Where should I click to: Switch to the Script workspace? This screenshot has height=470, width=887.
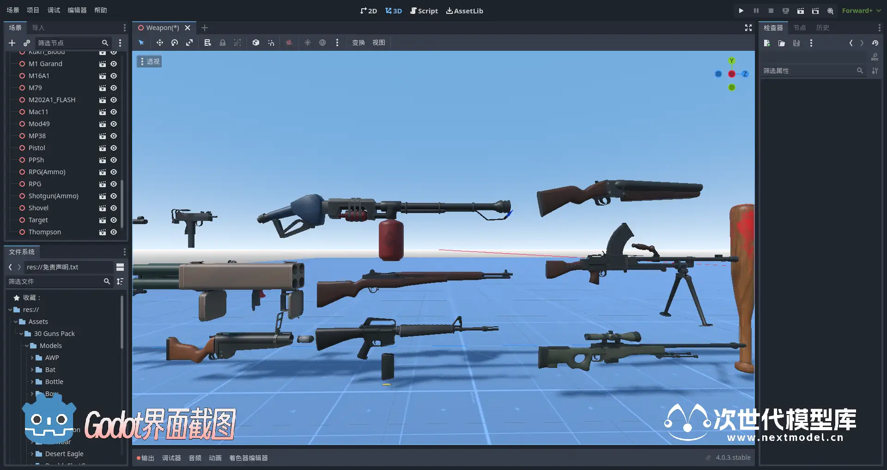pyautogui.click(x=424, y=11)
